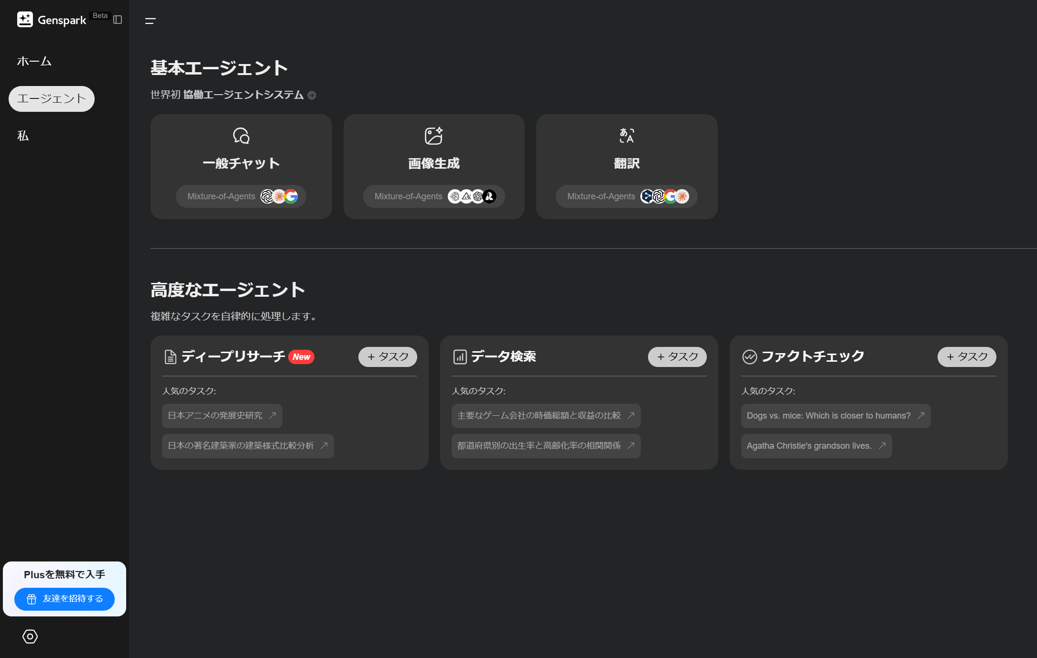
Task: Select the エージェント sidebar item
Action: tap(51, 98)
